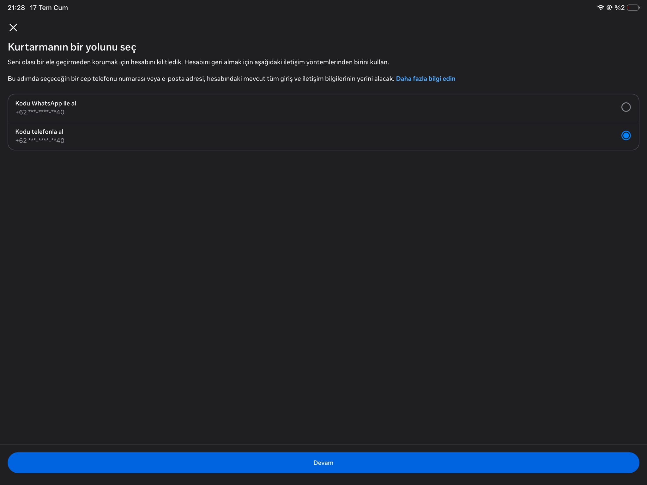
Task: Click the 'Kodu WhatsApp ile al' label
Action: pos(46,103)
